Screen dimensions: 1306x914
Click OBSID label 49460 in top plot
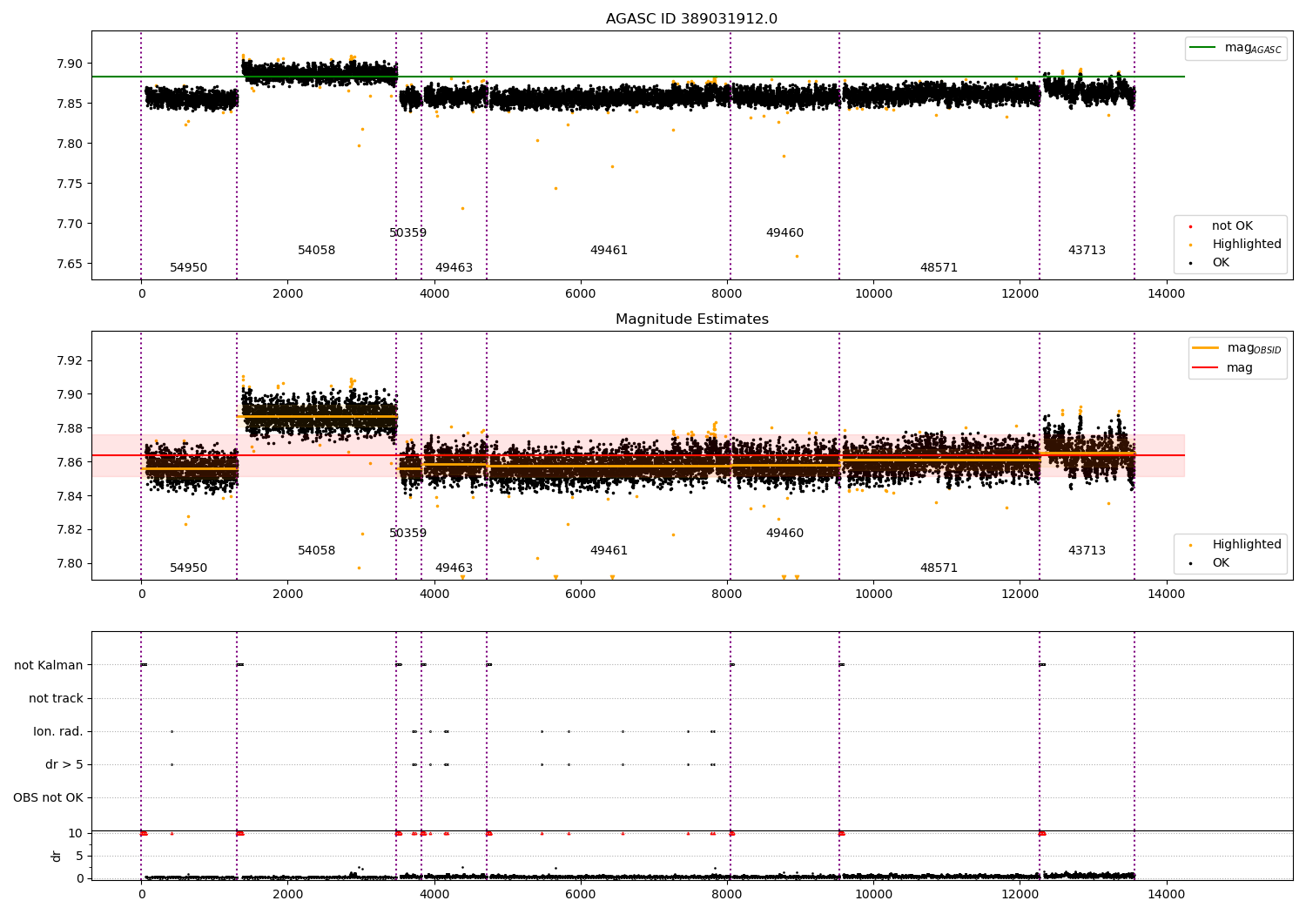pos(785,233)
